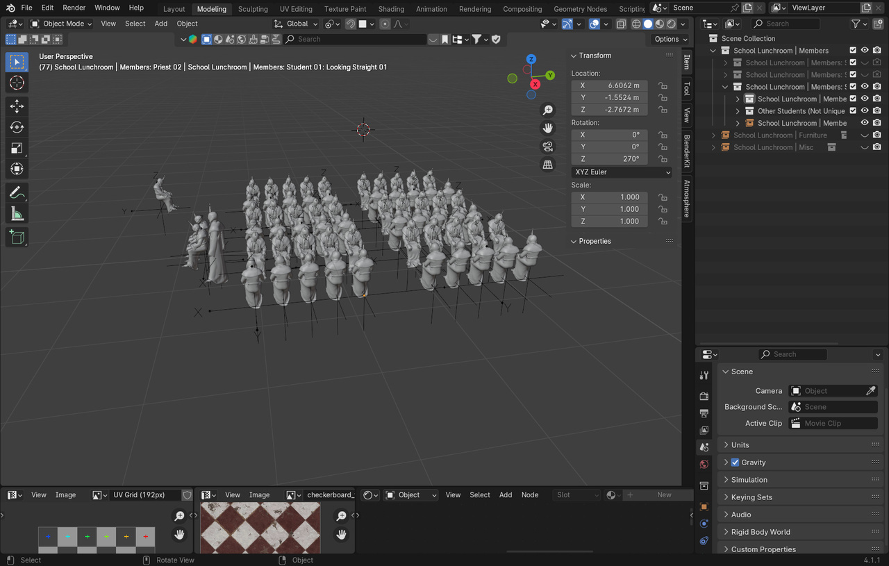Switch to orthographic view grid icon
This screenshot has height=566, width=889.
click(x=548, y=165)
